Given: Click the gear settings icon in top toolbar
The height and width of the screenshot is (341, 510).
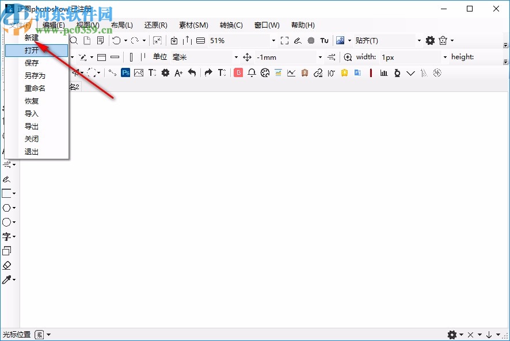Looking at the screenshot, I should pos(430,41).
